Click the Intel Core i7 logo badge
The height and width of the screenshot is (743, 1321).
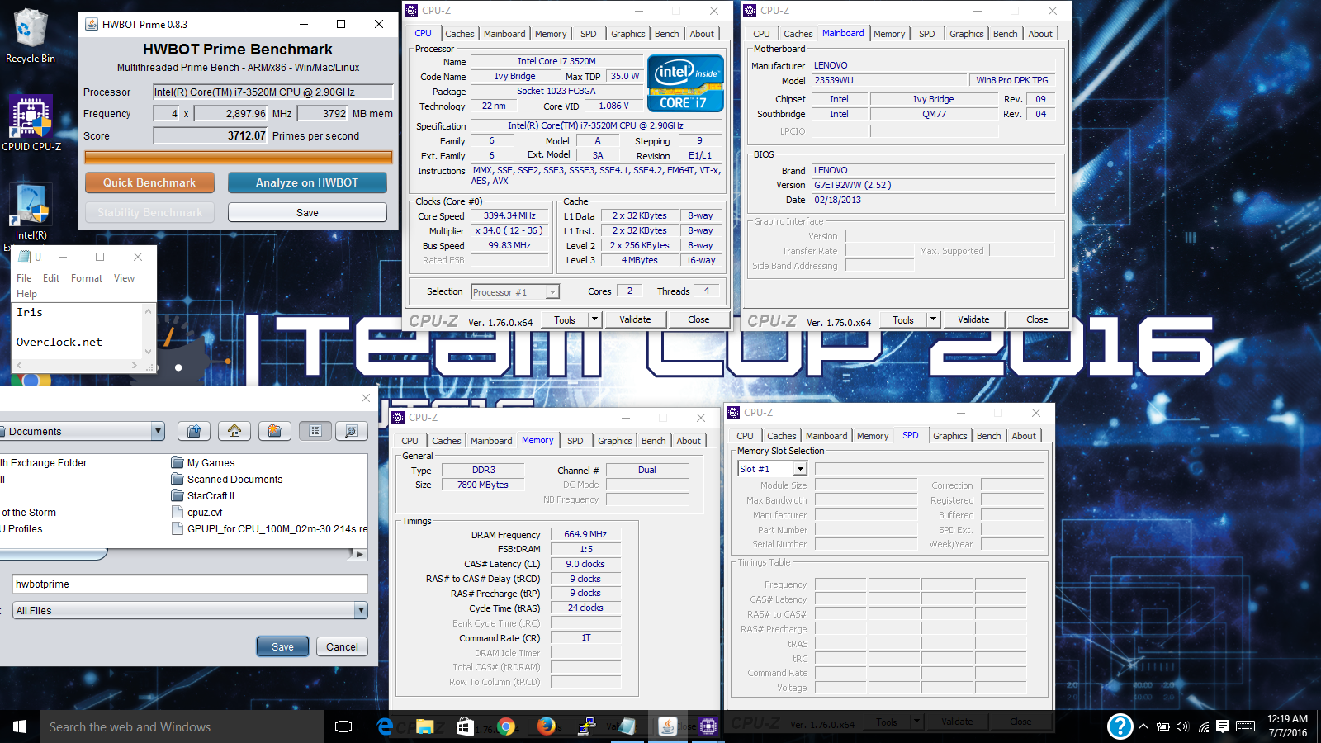pyautogui.click(x=685, y=83)
